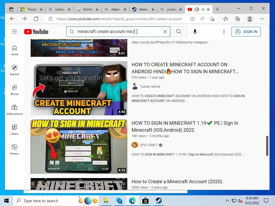This screenshot has height=206, width=275.
Task: Close the roblox tab
Action: coord(69,9)
